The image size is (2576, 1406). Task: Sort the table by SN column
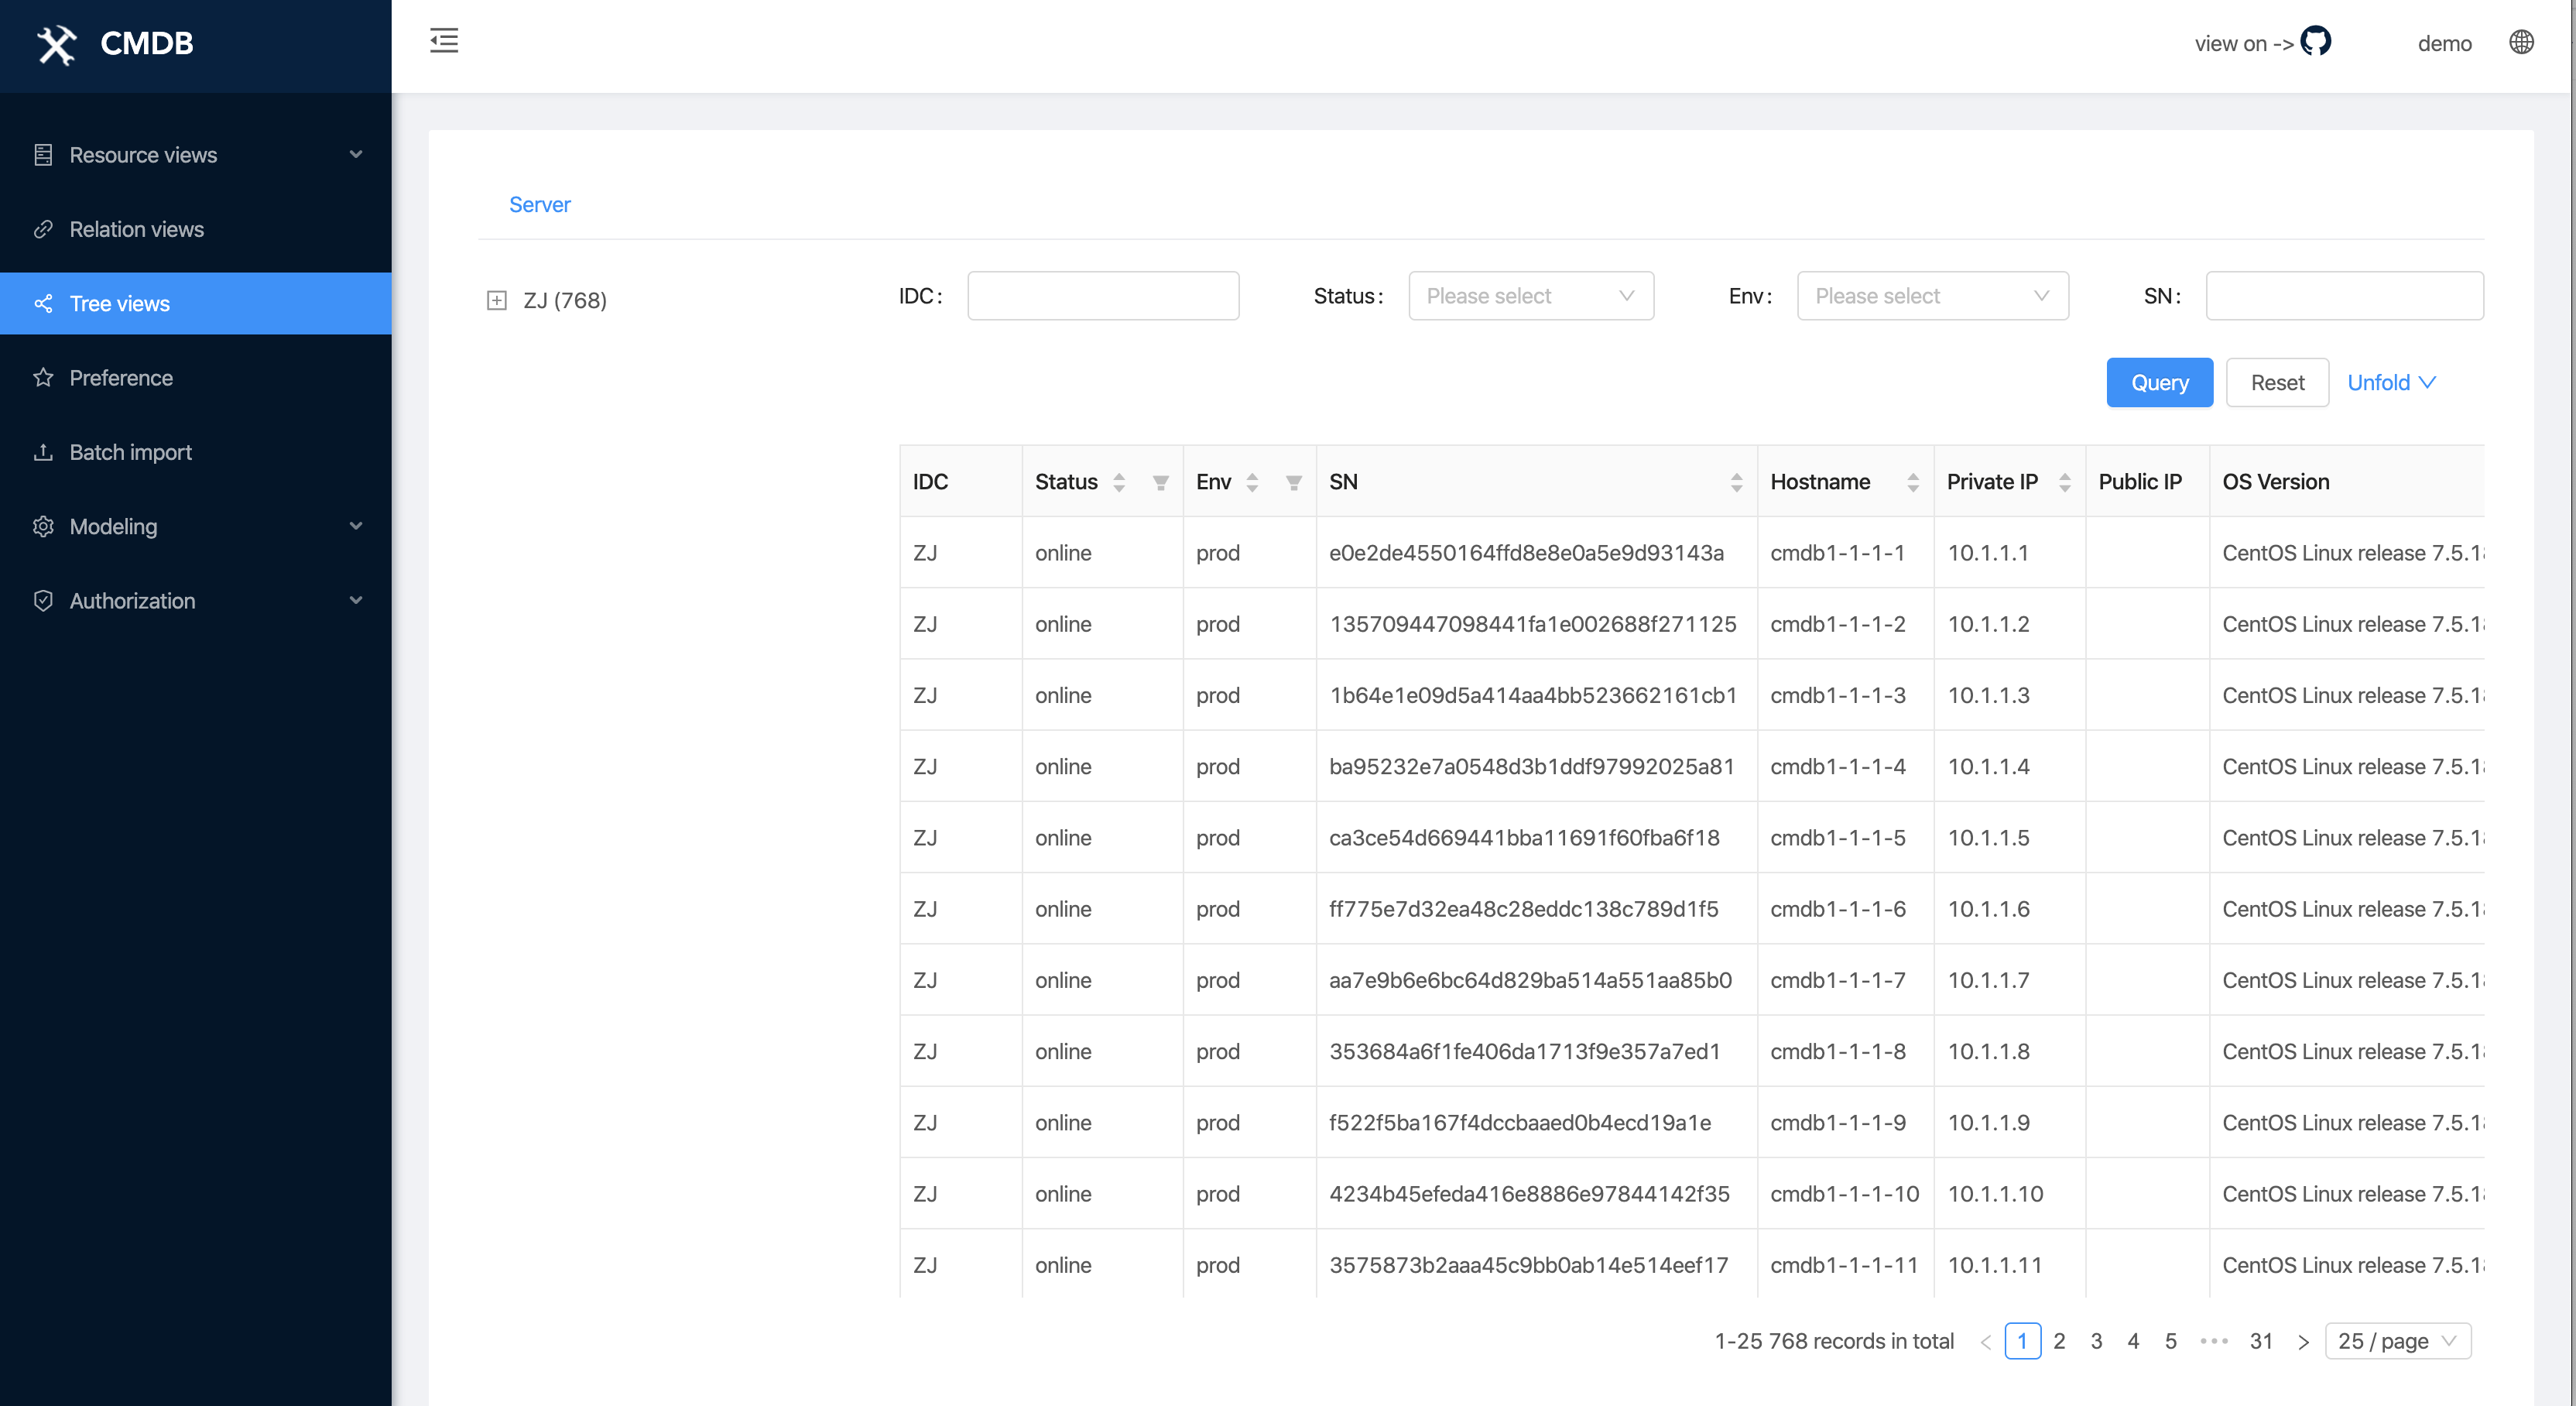[1736, 483]
